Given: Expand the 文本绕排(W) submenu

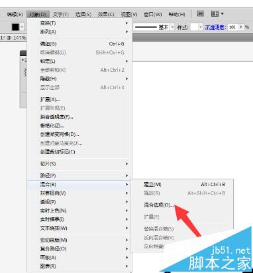Looking at the screenshot, I should [79, 228].
